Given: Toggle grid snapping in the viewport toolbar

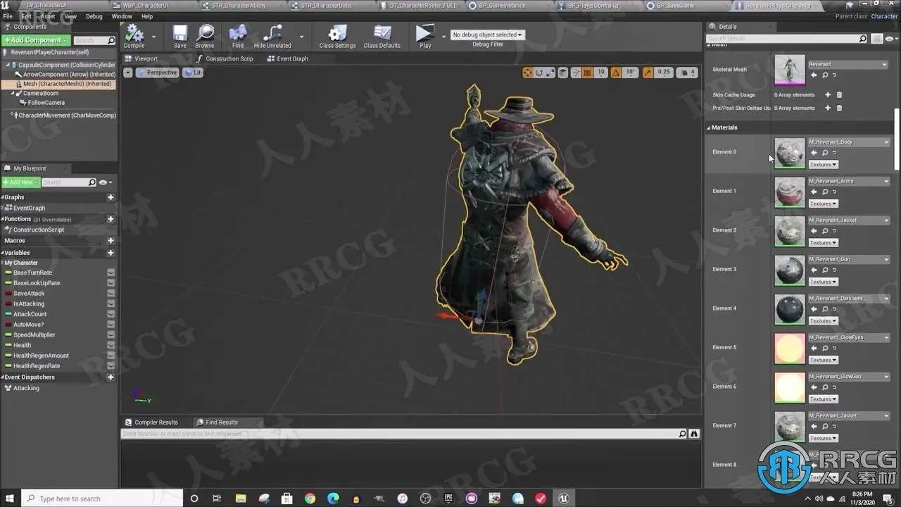Looking at the screenshot, I should point(587,73).
